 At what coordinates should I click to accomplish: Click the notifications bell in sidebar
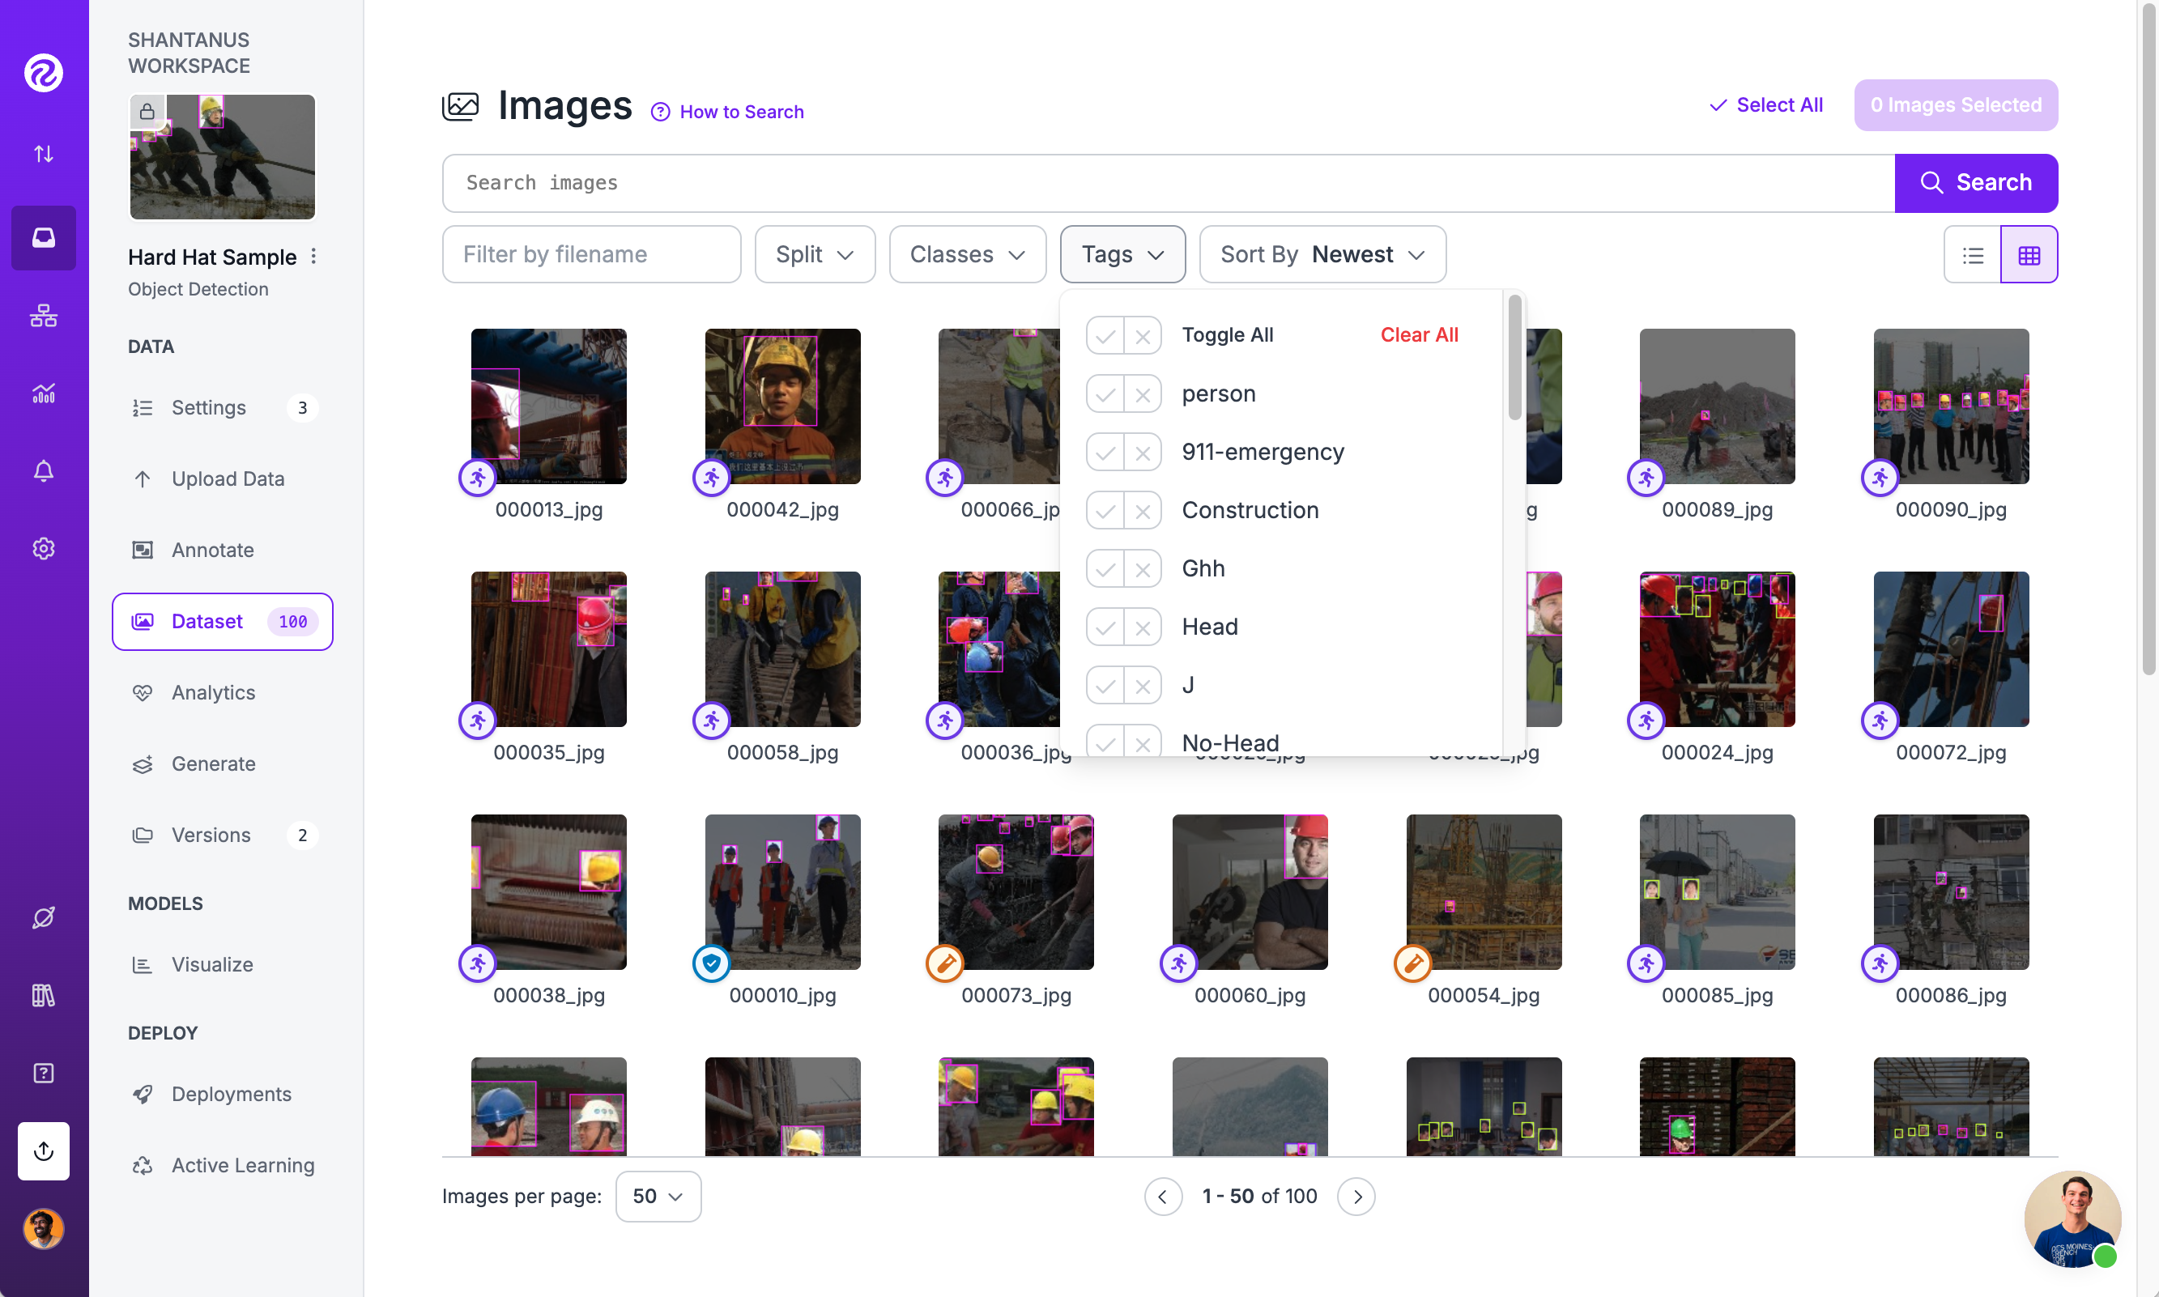43,471
